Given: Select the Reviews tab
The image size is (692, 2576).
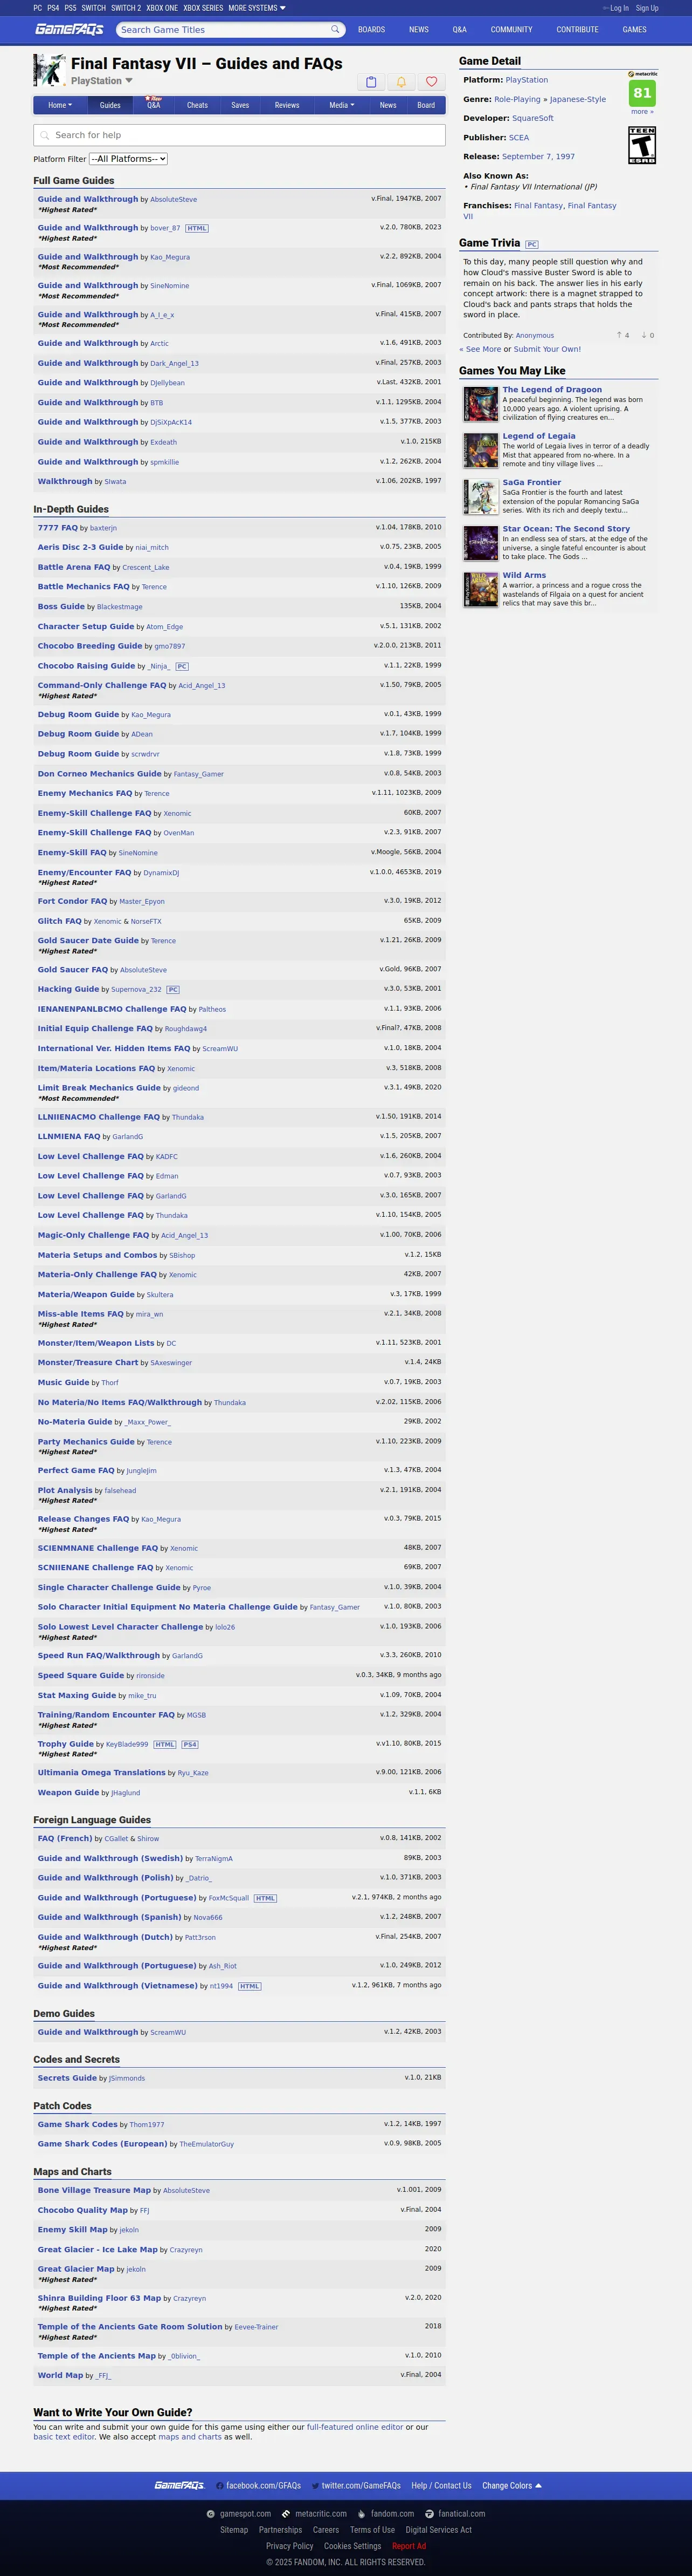Looking at the screenshot, I should (x=287, y=105).
